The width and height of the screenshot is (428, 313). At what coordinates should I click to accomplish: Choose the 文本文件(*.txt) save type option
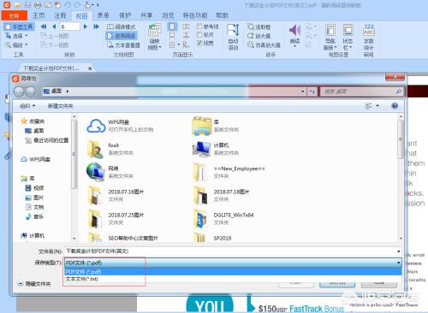coord(233,279)
